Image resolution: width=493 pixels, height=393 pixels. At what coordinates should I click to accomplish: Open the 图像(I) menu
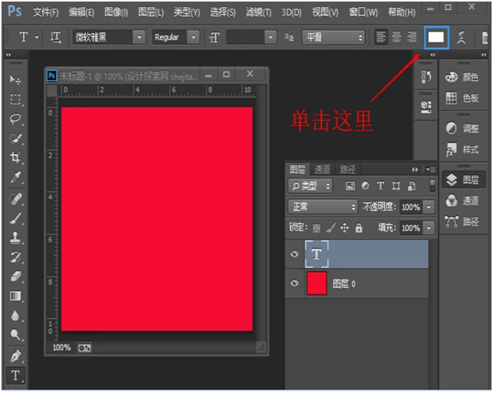tap(116, 12)
